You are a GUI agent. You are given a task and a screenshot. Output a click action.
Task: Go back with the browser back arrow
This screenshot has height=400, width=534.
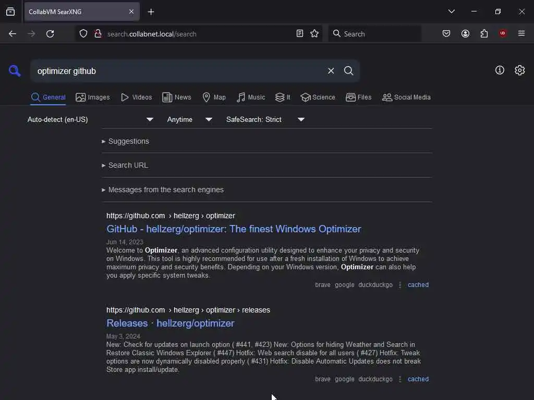[13, 34]
